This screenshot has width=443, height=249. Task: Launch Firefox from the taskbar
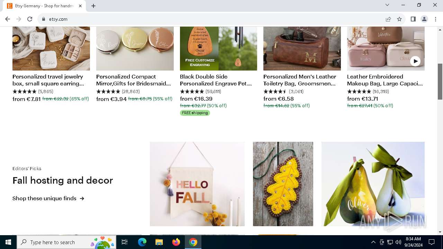coord(176,242)
